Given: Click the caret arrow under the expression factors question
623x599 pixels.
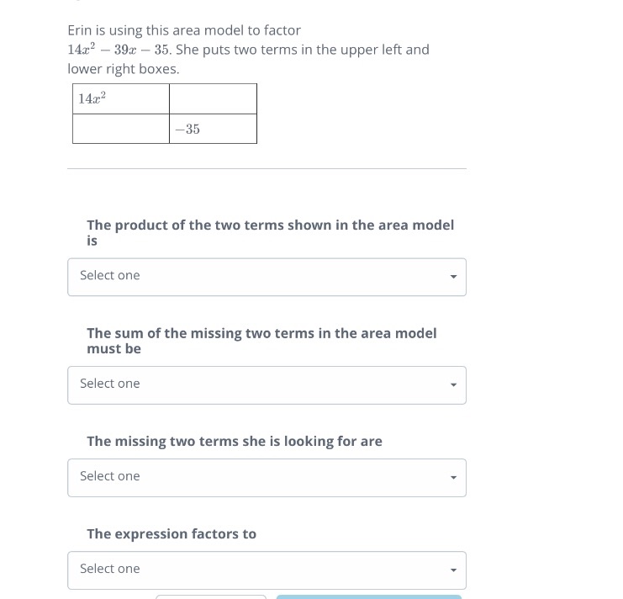Looking at the screenshot, I should (x=453, y=570).
